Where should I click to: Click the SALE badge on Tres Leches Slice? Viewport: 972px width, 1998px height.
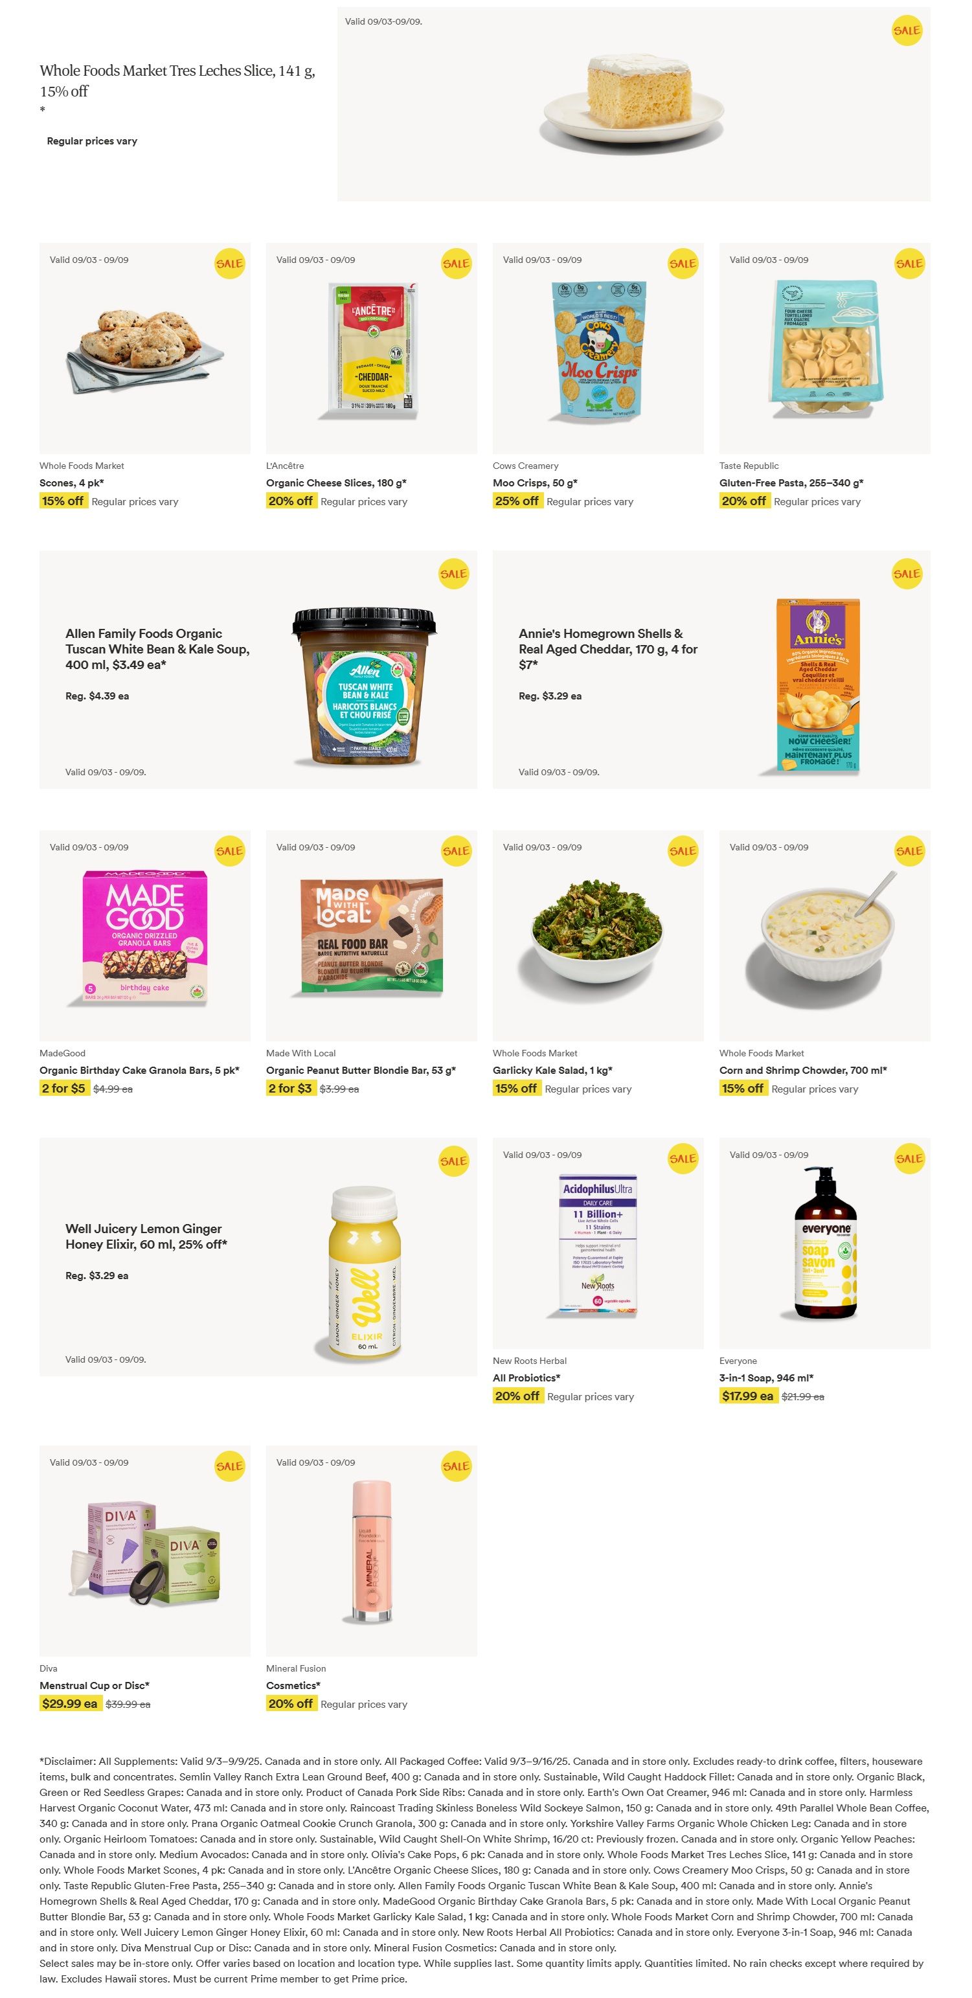[x=906, y=31]
